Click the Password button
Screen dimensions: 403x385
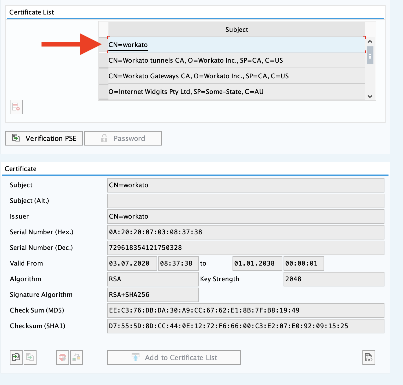pos(123,138)
